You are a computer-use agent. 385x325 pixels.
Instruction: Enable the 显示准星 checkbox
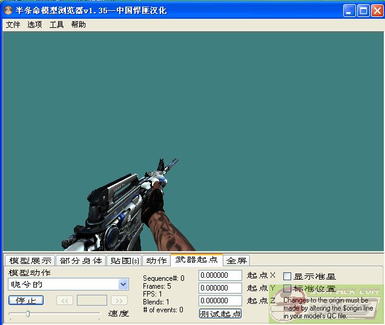(288, 276)
